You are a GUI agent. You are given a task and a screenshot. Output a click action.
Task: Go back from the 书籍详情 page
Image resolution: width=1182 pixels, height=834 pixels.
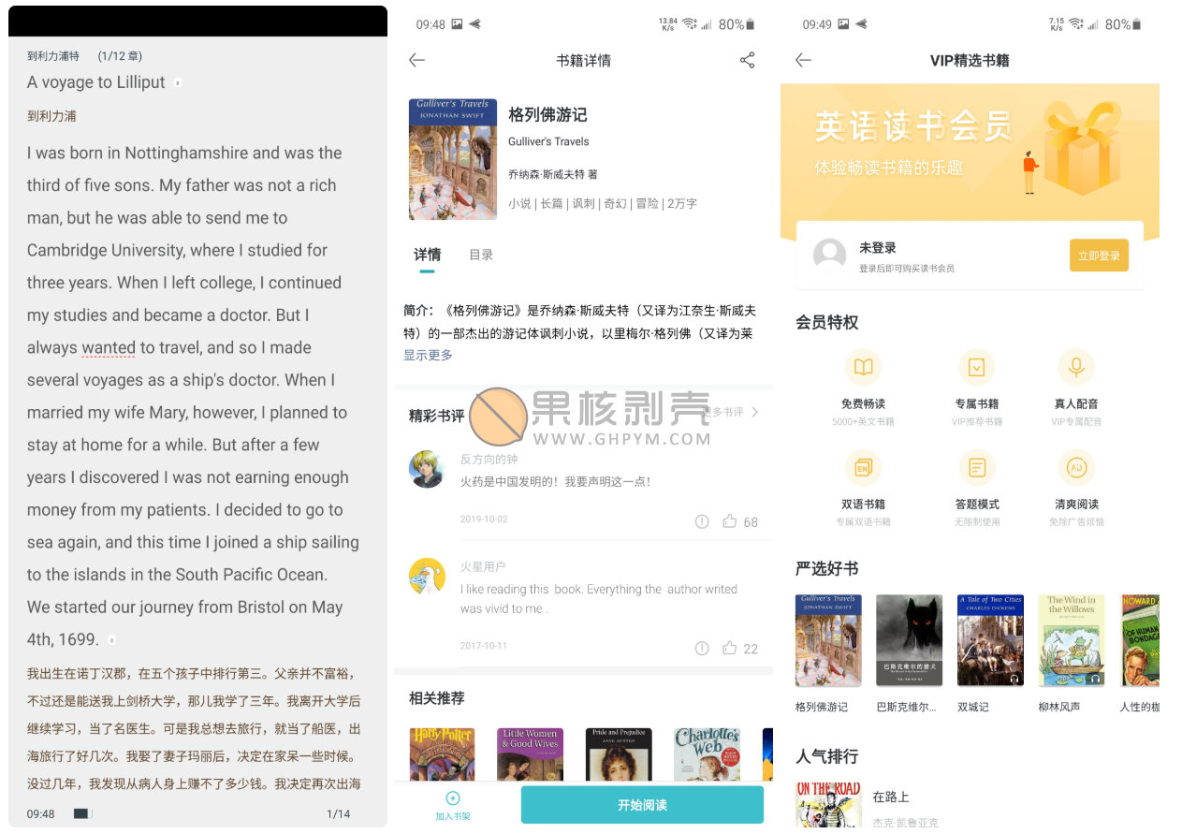tap(417, 61)
